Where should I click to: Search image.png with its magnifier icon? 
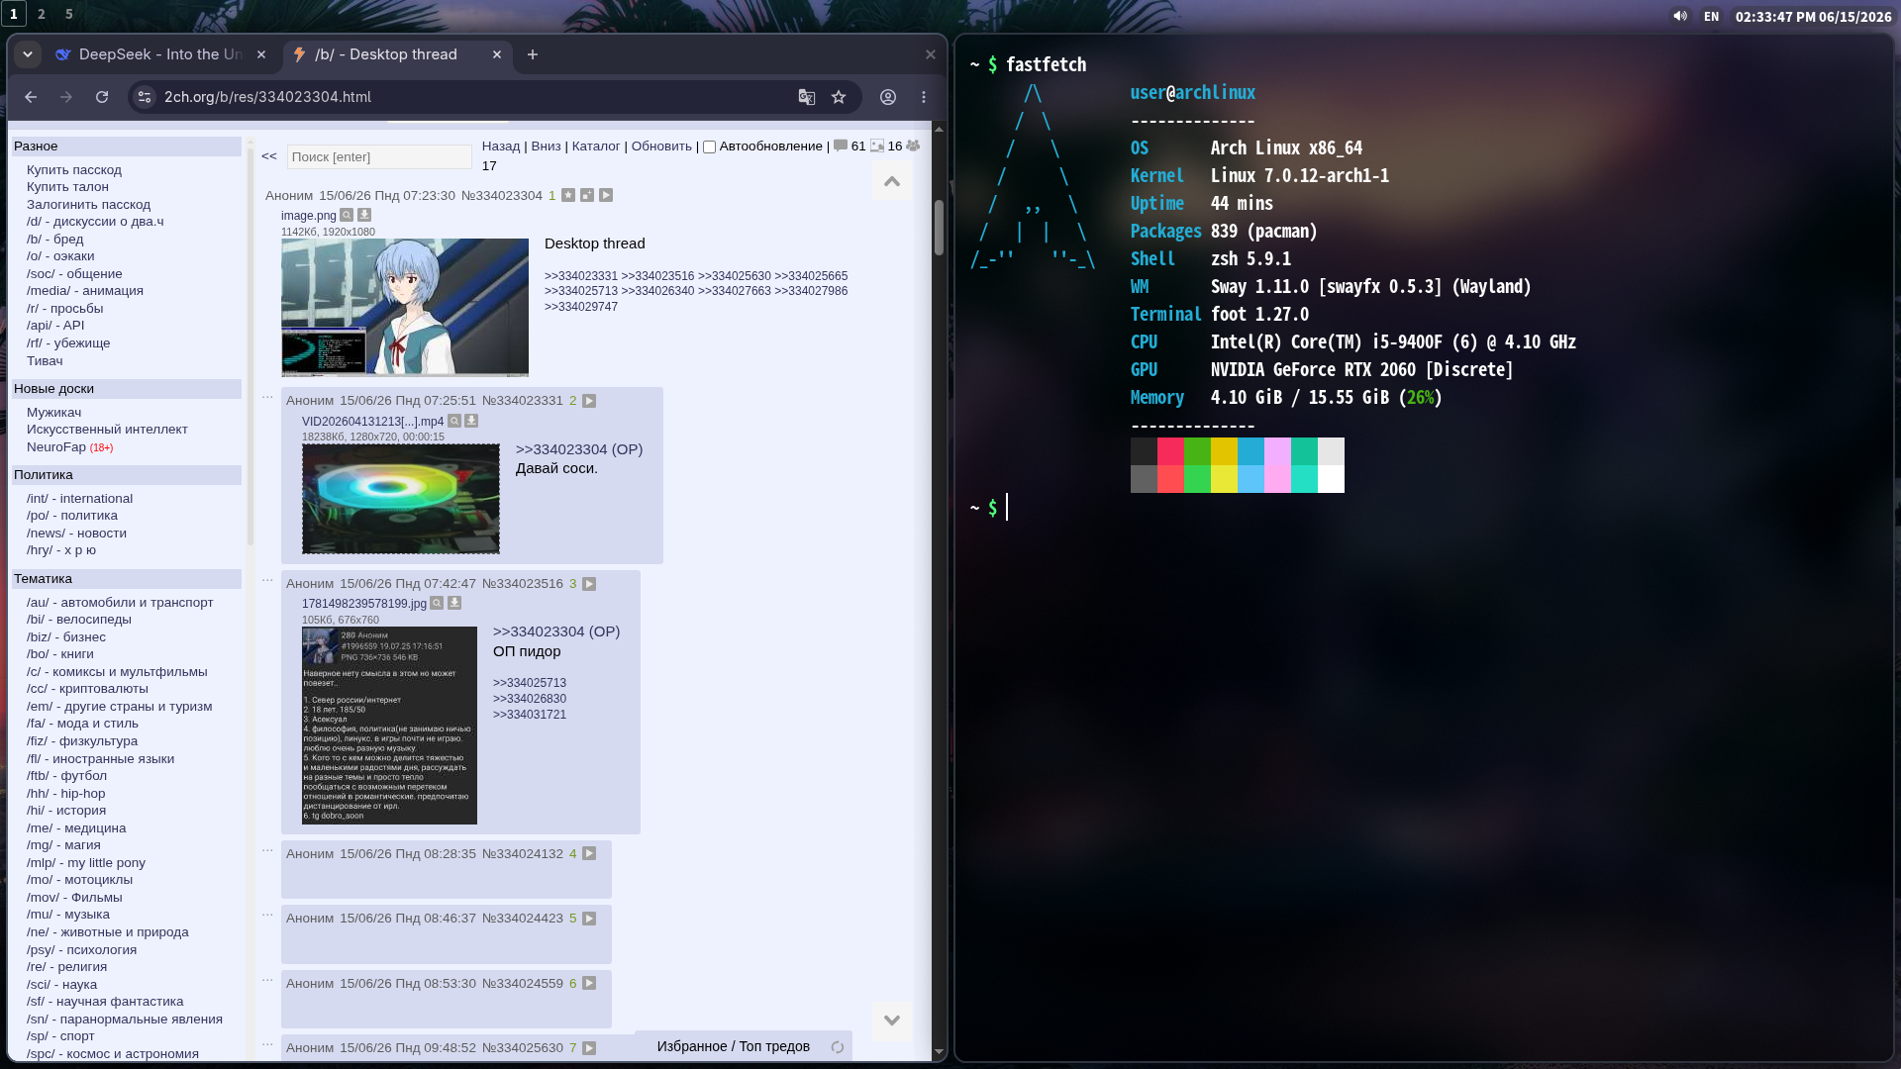pyautogui.click(x=347, y=215)
